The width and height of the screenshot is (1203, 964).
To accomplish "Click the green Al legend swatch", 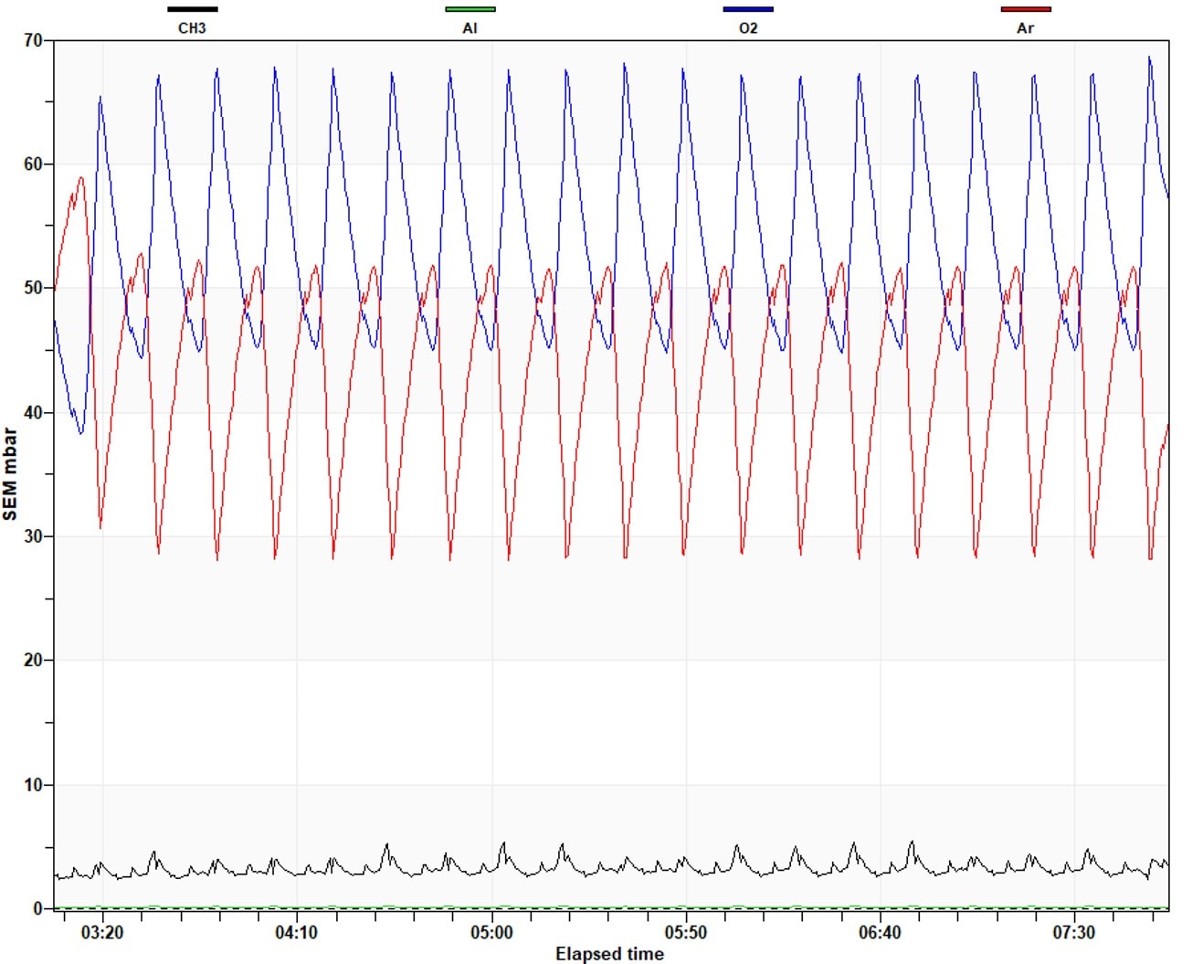I will coord(470,9).
